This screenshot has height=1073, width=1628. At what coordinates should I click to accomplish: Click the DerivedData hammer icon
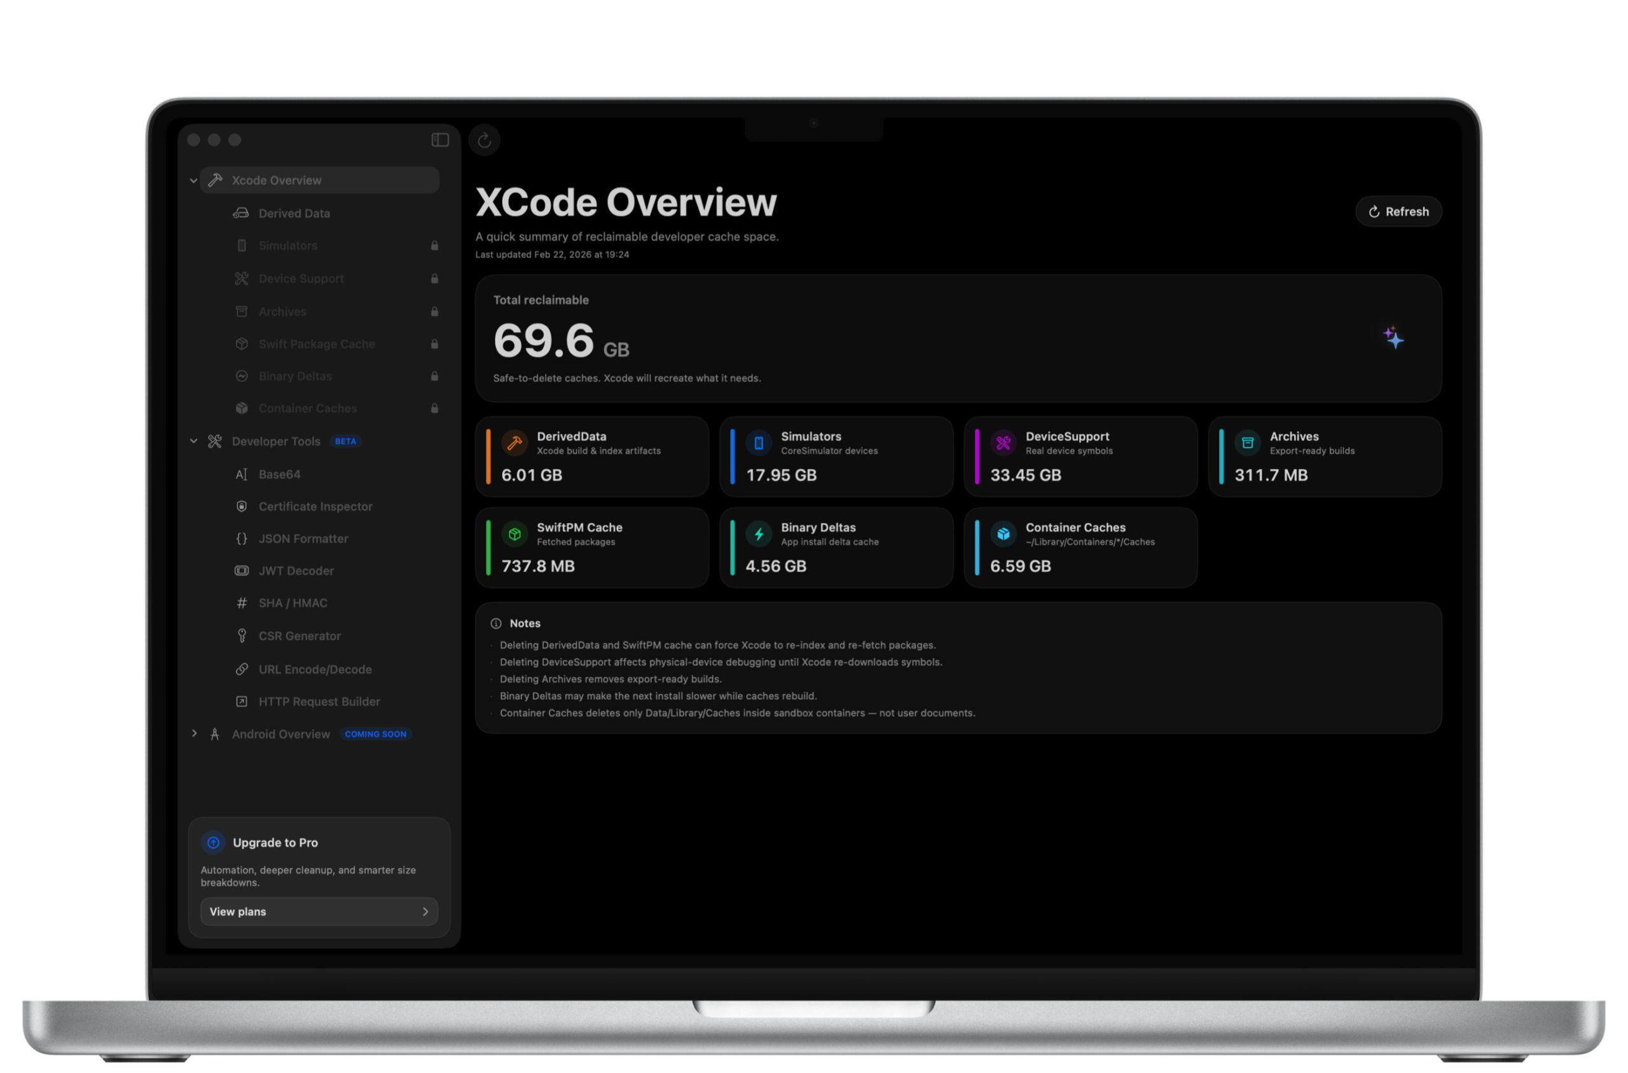pyautogui.click(x=514, y=444)
